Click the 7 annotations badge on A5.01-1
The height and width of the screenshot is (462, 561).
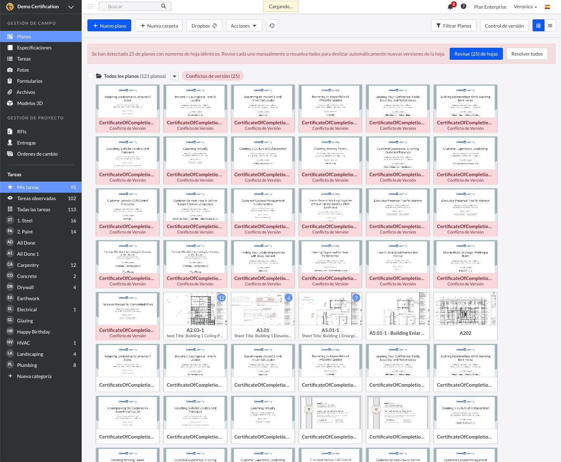point(356,298)
